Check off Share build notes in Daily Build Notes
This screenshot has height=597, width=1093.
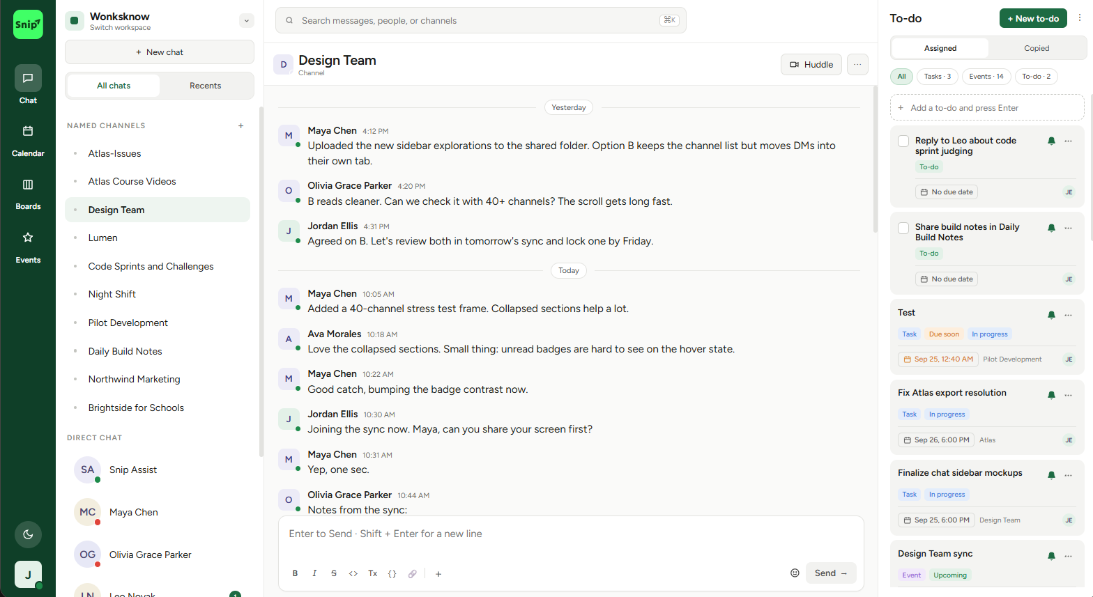click(903, 228)
